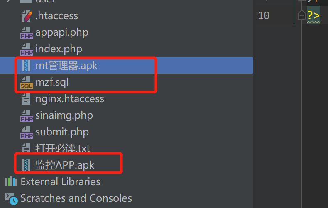
Task: Click the archive icon of 监控APP.apk
Action: coord(27,165)
